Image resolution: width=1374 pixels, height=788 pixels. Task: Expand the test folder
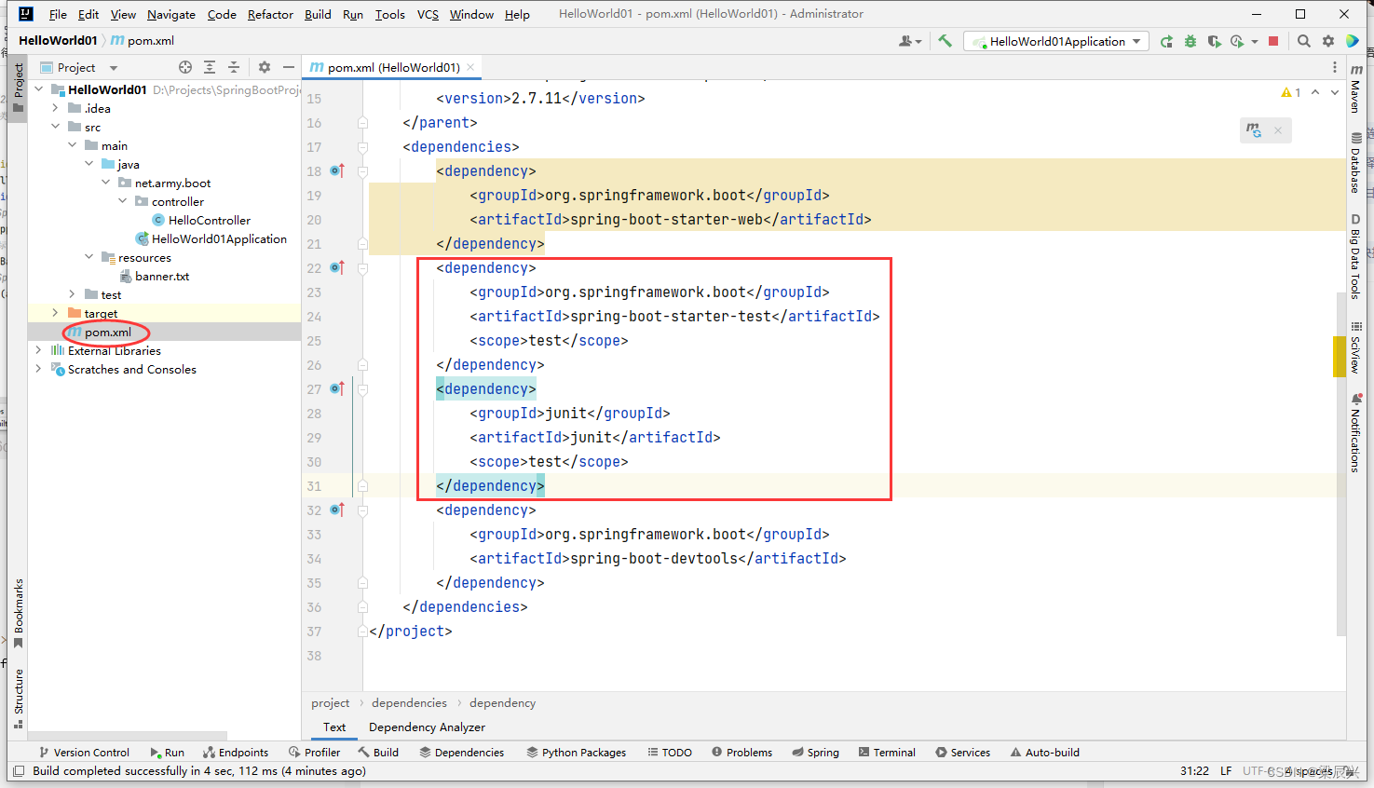pos(73,294)
